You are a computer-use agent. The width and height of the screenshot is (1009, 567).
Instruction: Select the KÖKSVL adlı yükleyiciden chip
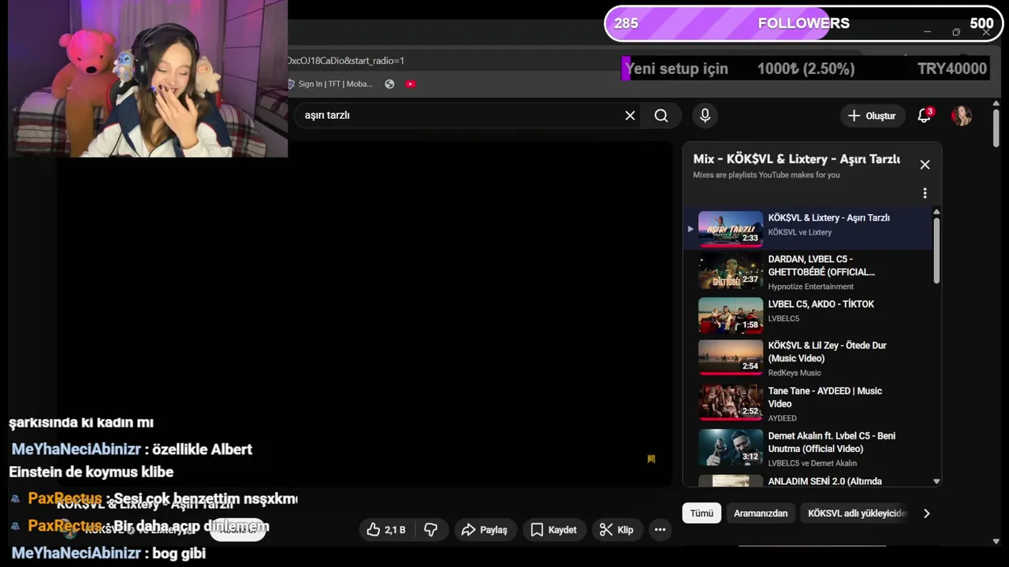pos(857,513)
